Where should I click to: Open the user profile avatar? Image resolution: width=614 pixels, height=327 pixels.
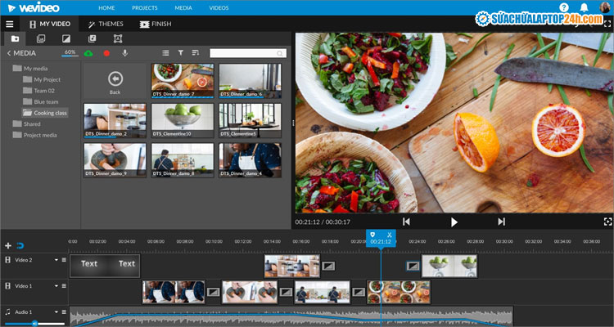605,7
